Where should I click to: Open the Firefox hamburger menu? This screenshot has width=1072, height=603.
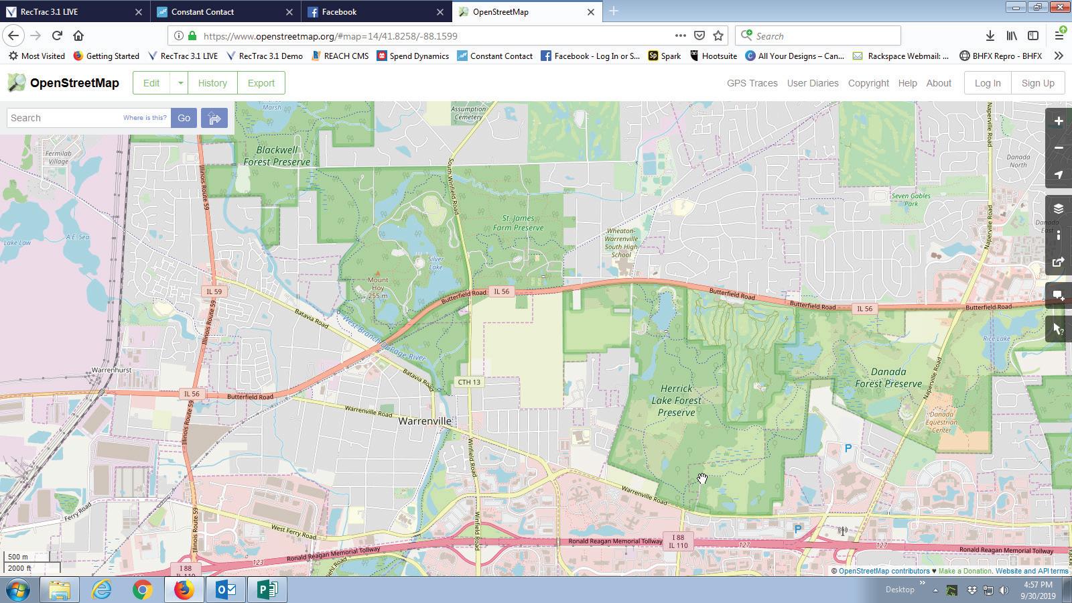pos(1059,36)
